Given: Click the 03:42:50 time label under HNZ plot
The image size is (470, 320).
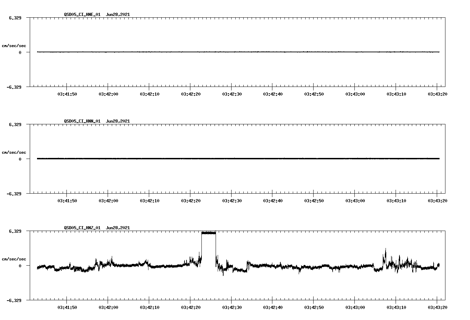Looking at the screenshot, I should click(x=314, y=307).
